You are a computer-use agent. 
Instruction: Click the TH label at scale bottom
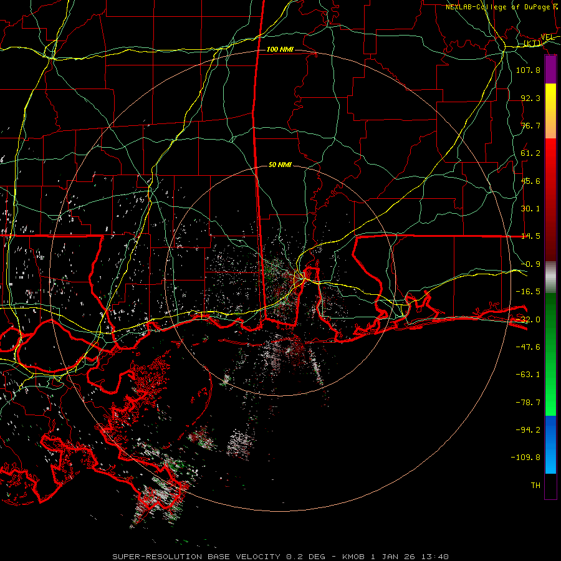pyautogui.click(x=535, y=486)
